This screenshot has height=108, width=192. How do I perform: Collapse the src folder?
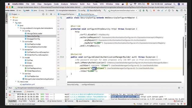click(x=11, y=20)
